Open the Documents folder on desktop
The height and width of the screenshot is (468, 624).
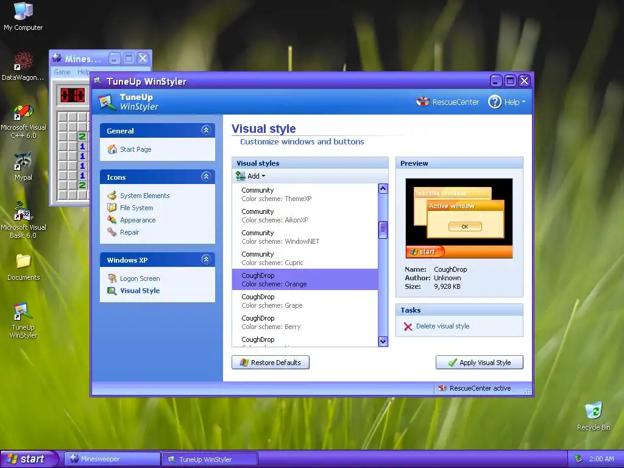[23, 261]
